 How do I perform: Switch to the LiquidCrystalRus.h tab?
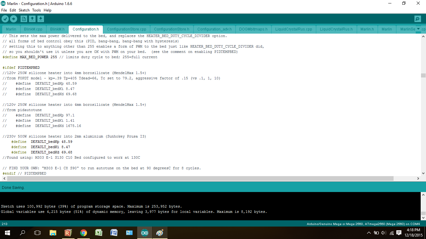tap(336, 29)
